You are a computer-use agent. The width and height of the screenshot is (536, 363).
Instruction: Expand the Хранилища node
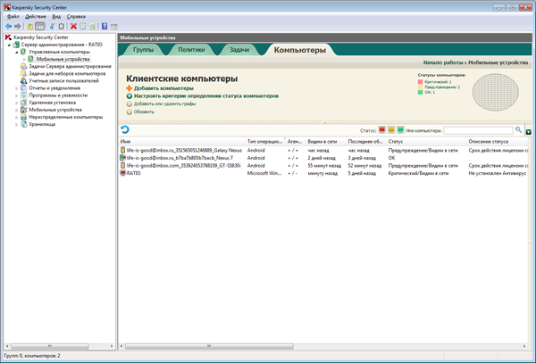pos(16,125)
